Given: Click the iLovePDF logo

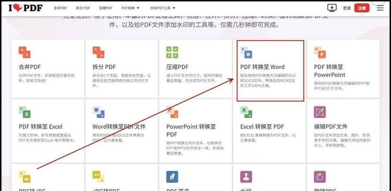Looking at the screenshot, I should 25,8.
